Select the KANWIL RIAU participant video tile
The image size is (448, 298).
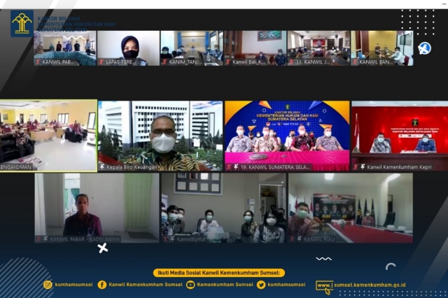[x=350, y=208]
